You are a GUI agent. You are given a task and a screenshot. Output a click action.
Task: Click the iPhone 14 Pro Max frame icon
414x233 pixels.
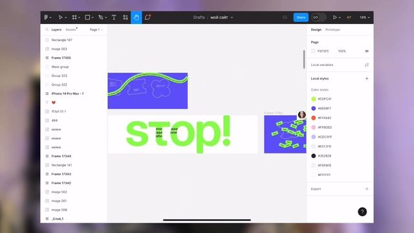tap(47, 93)
